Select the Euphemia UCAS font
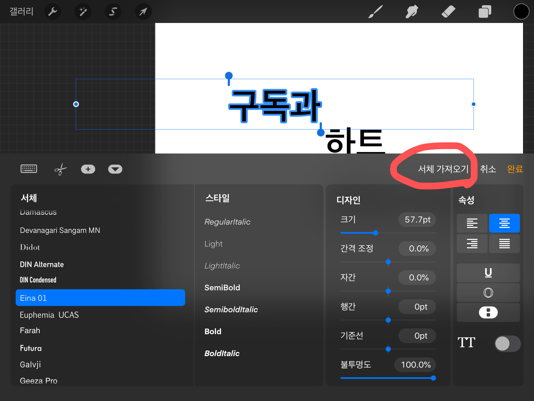The image size is (534, 401). coord(49,315)
